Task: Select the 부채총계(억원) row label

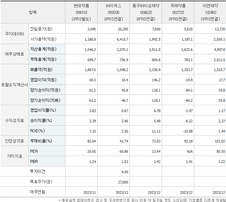Action: tap(43, 59)
